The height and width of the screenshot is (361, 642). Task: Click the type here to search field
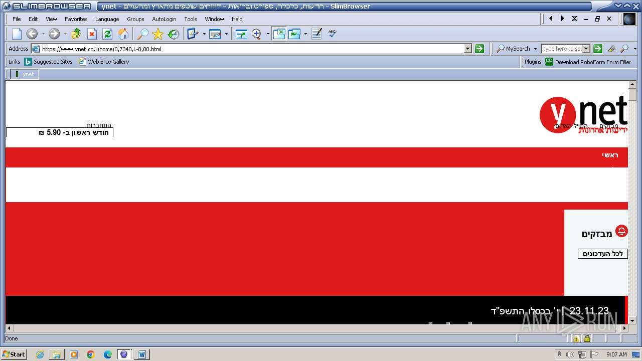pyautogui.click(x=562, y=49)
